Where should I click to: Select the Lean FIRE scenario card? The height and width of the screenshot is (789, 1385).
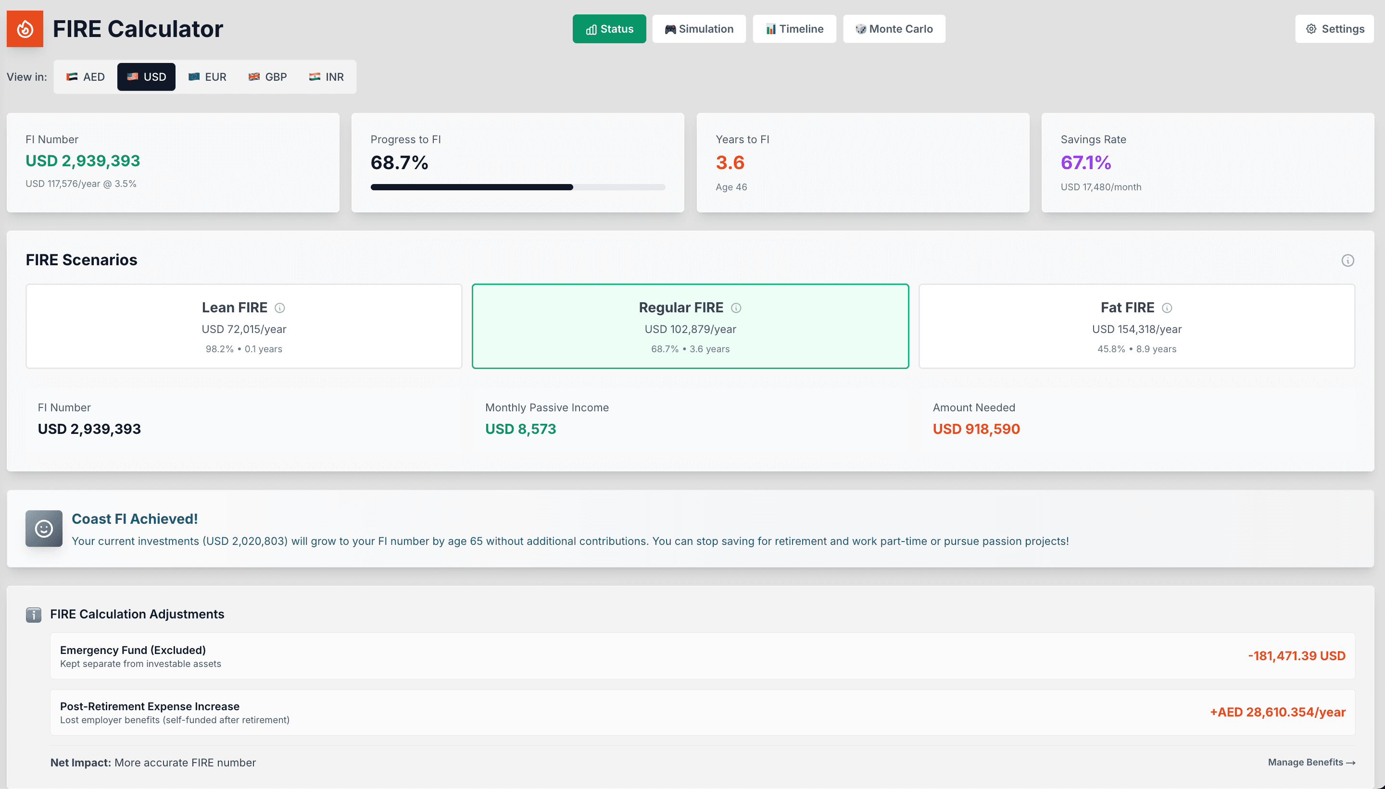tap(244, 326)
